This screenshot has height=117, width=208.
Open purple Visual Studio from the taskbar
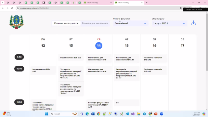pos(133,114)
